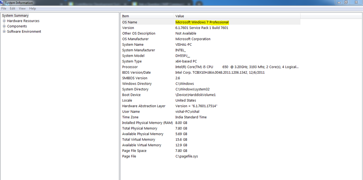The width and height of the screenshot is (363, 180).
Task: Select the Available Virtual Memory row
Action: click(x=211, y=145)
